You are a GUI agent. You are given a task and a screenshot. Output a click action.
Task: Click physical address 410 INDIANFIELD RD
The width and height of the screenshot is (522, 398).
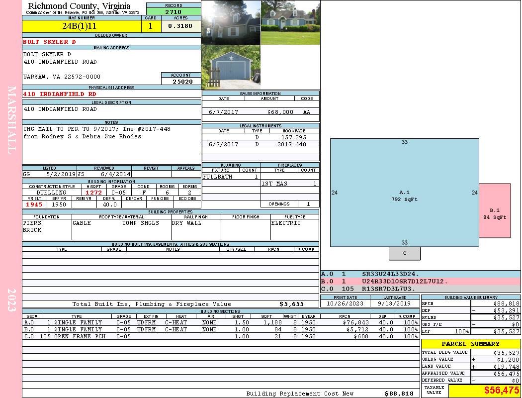[60, 94]
